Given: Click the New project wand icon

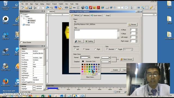Looking at the screenshot, I should [x=22, y=8].
